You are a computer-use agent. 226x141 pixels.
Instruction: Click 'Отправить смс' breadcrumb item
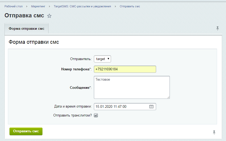pyautogui.click(x=130, y=6)
